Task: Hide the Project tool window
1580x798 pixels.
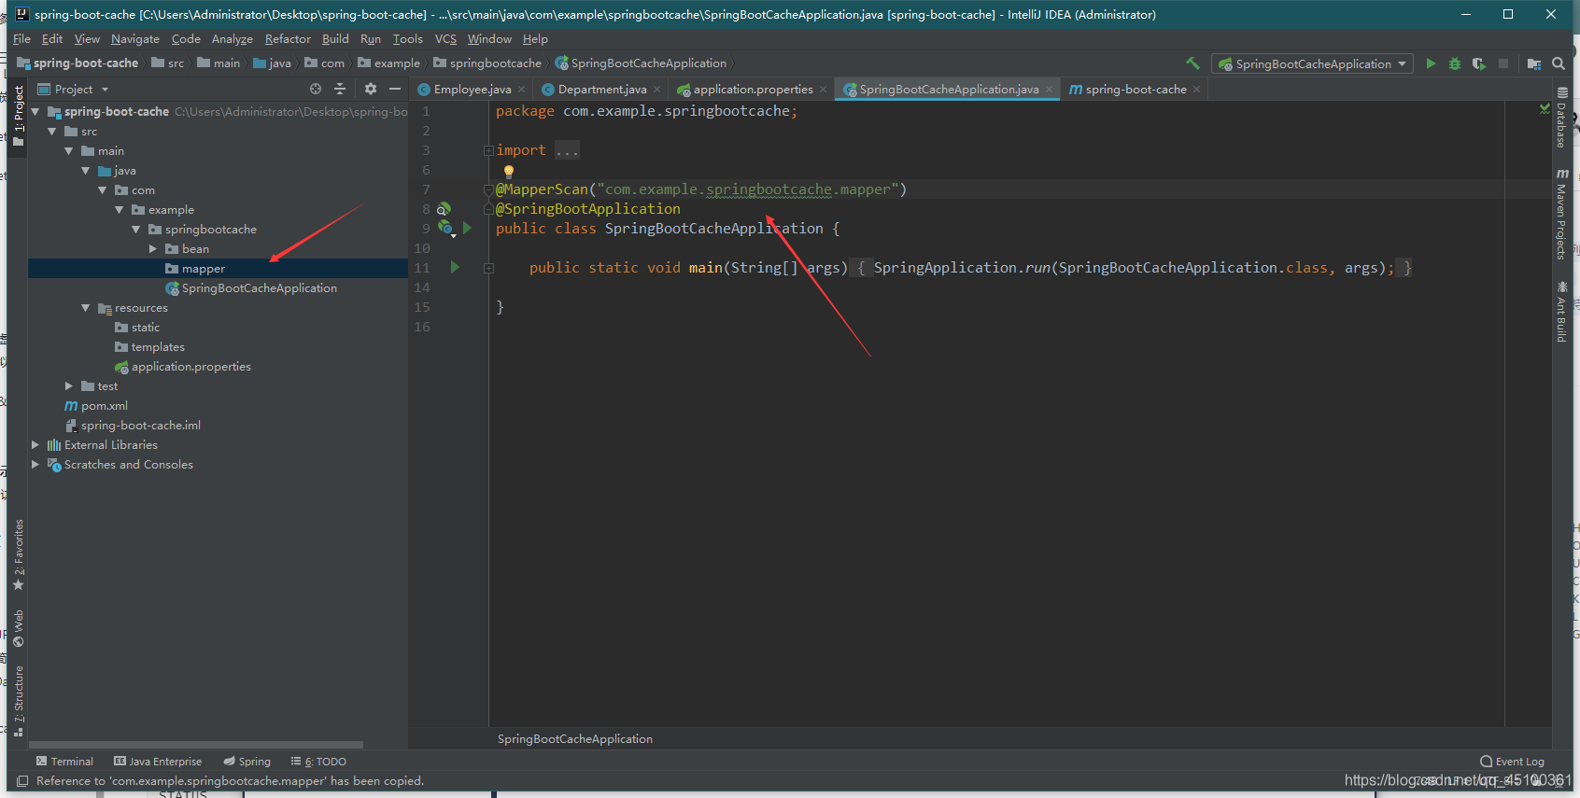Action: [395, 89]
